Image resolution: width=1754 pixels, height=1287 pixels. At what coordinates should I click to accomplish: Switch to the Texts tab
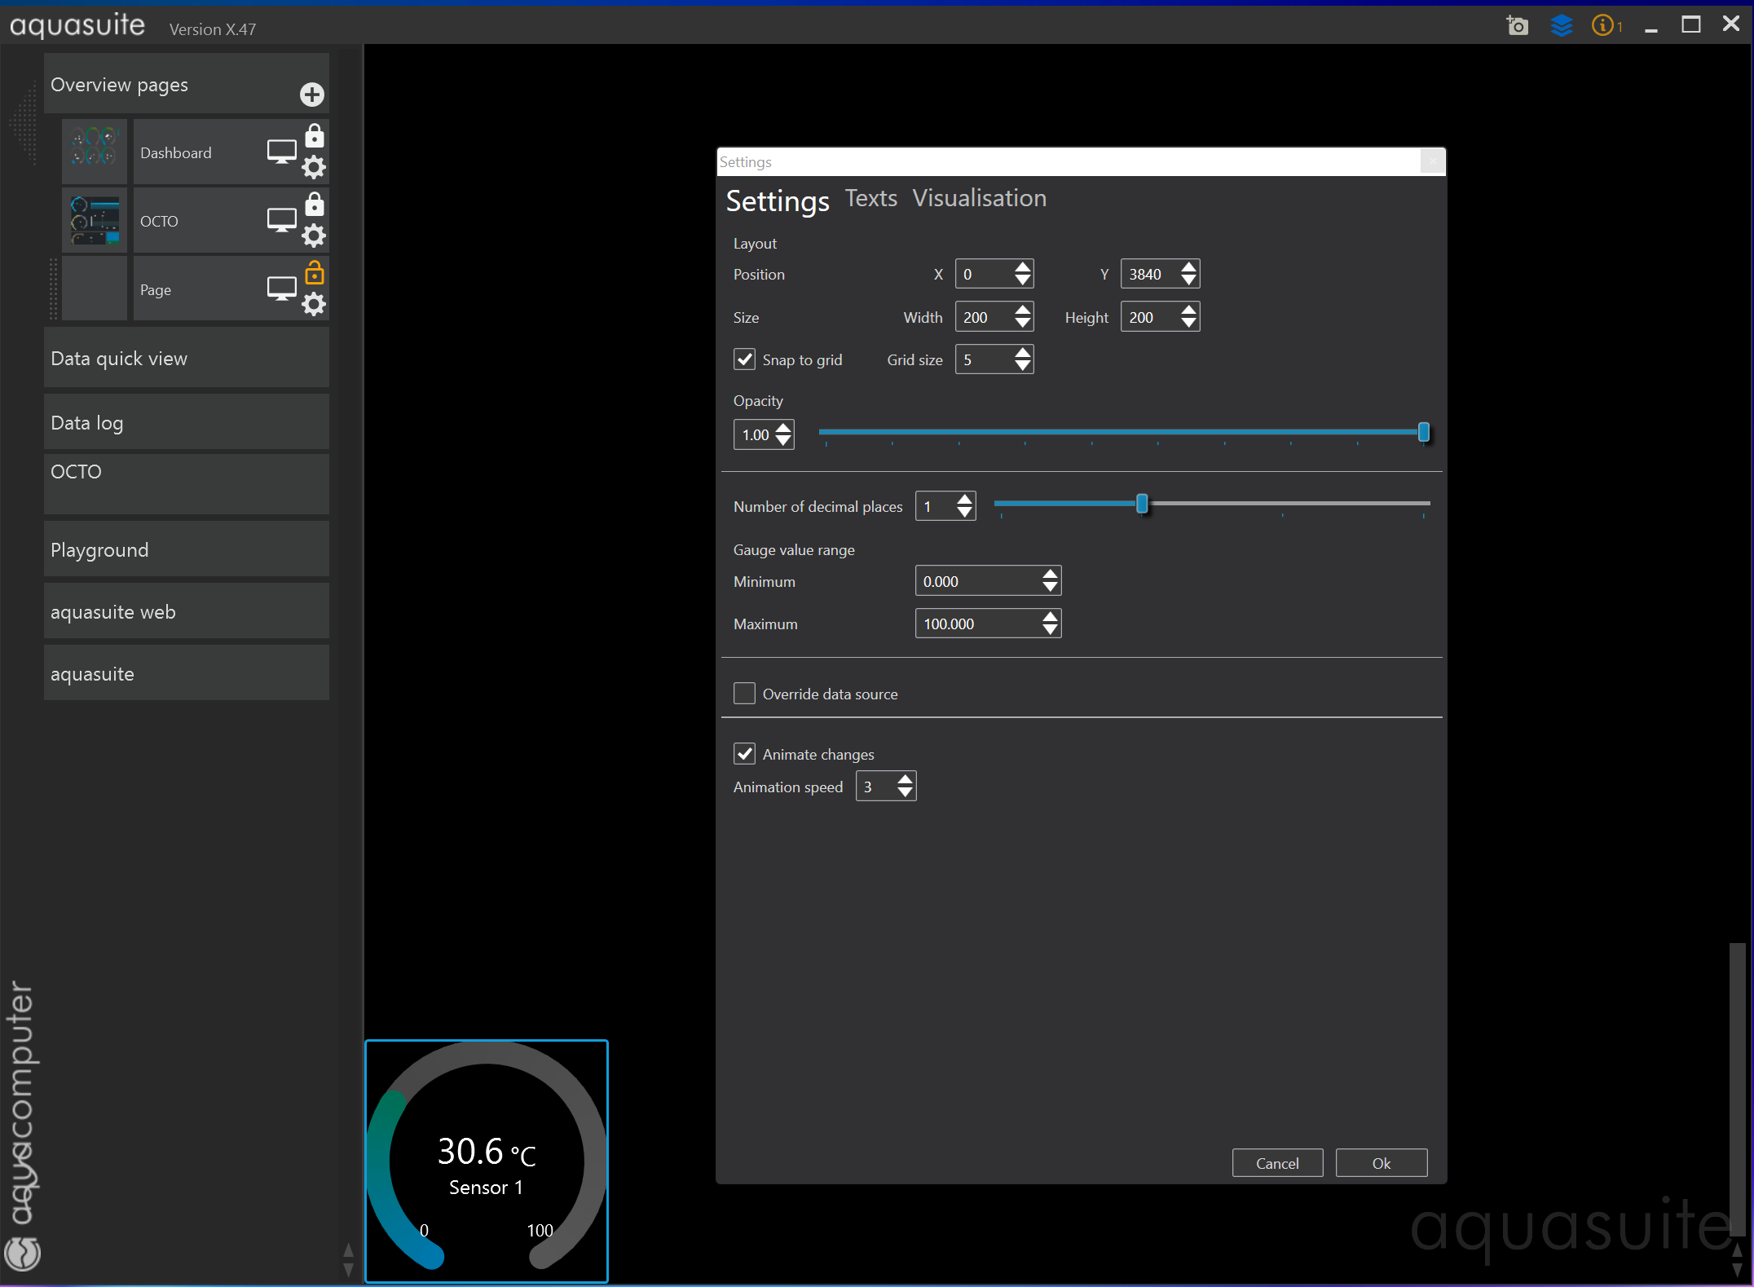[x=870, y=199]
